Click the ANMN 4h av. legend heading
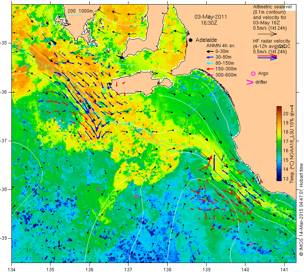 221,46
